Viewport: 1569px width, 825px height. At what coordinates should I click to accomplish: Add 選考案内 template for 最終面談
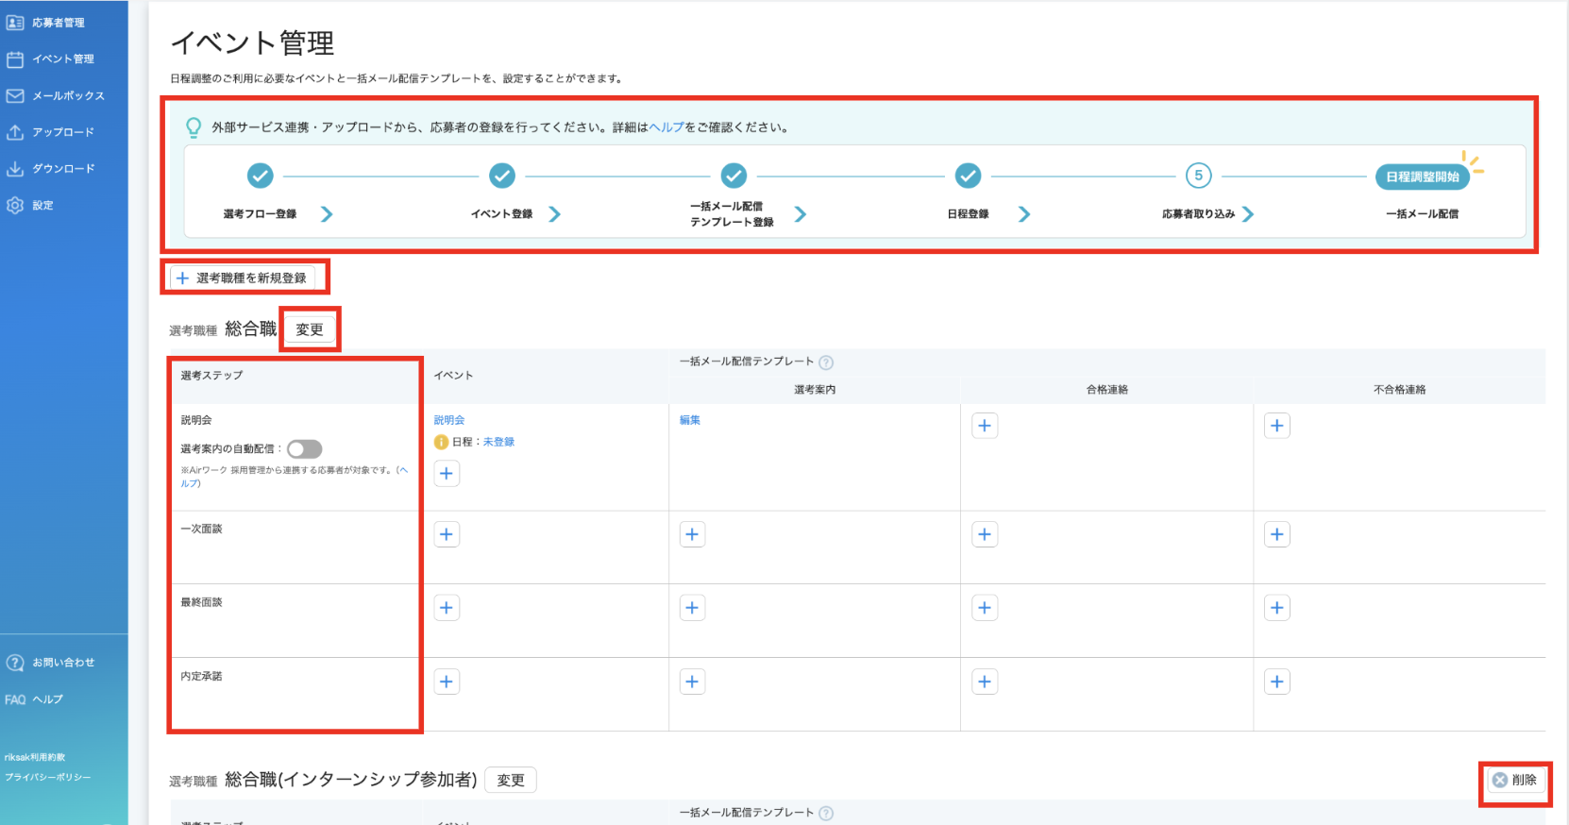pyautogui.click(x=692, y=608)
